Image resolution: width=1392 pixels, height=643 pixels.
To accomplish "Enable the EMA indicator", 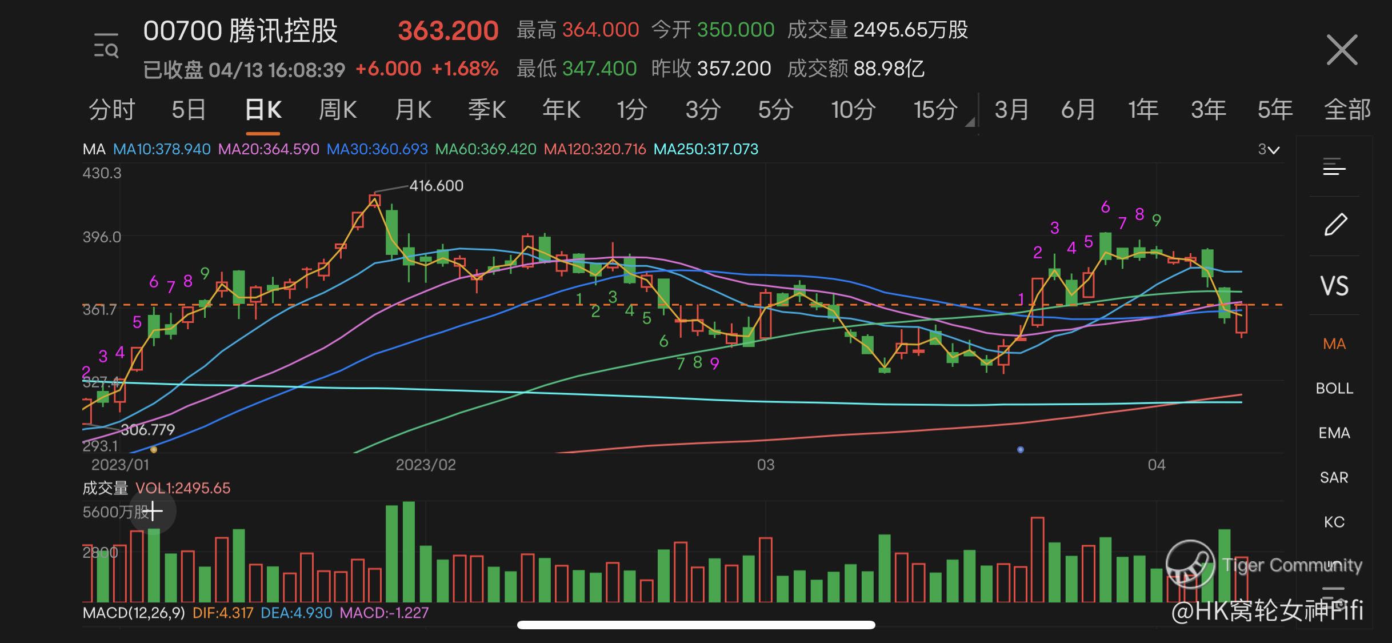I will tap(1334, 433).
